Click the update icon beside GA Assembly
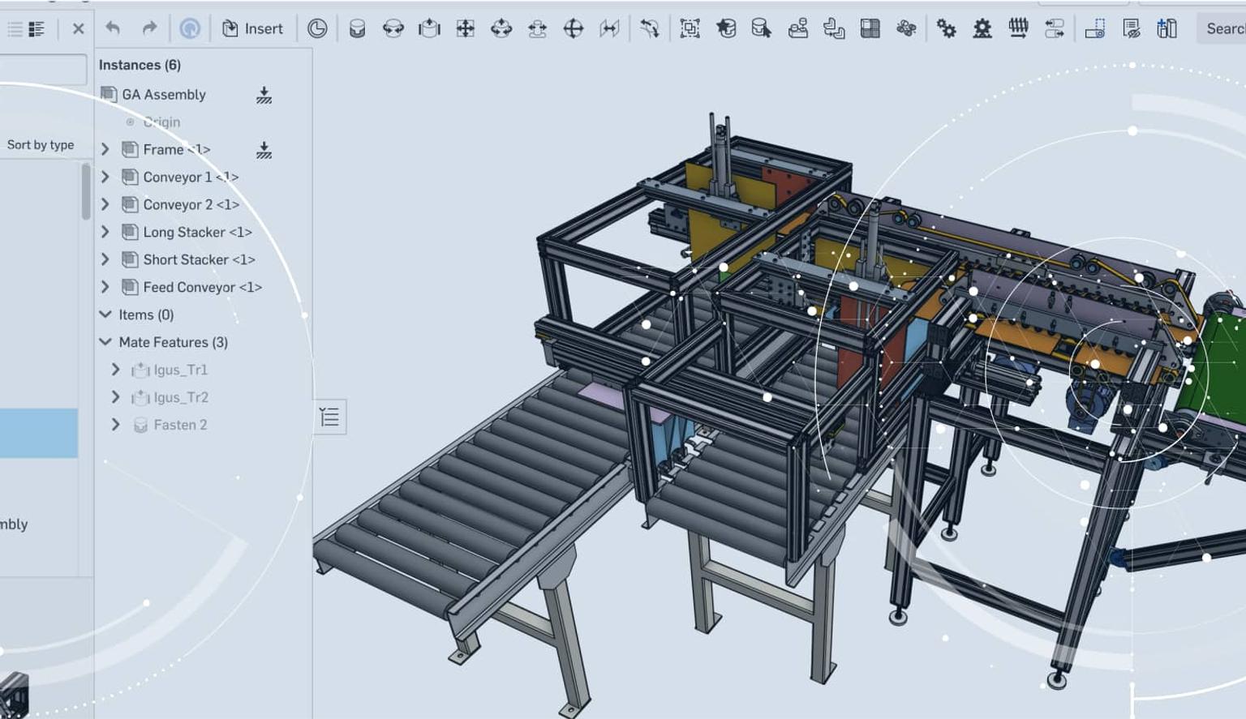 coord(265,95)
